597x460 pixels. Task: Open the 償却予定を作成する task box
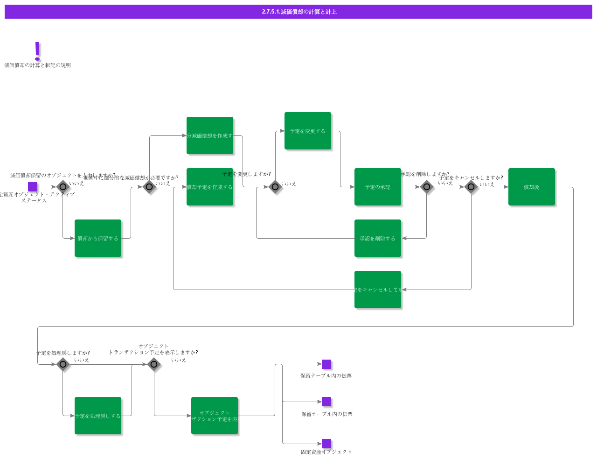click(210, 187)
